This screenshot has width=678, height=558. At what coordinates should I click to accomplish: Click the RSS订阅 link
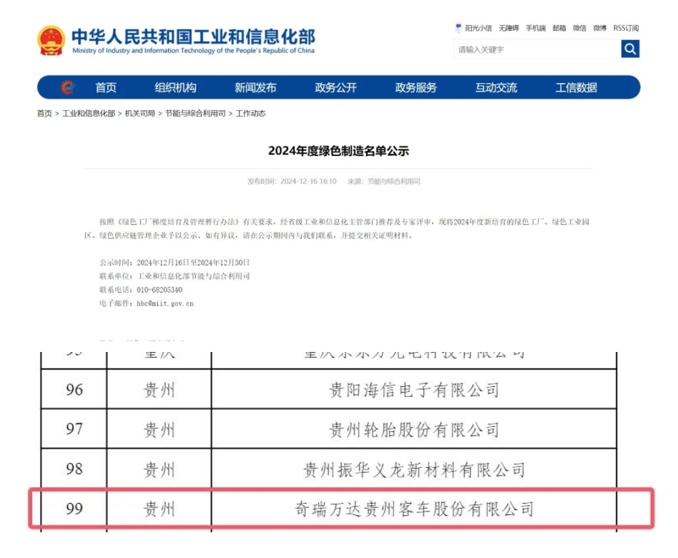[626, 28]
